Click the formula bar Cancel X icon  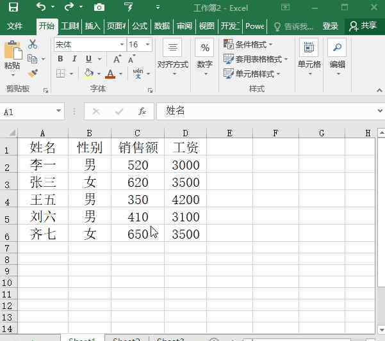pyautogui.click(x=96, y=112)
